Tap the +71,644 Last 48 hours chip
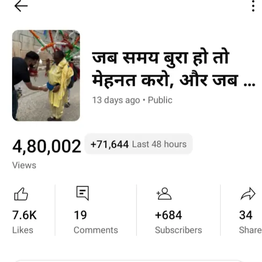Screen dimensions: 262x262 pos(138,144)
